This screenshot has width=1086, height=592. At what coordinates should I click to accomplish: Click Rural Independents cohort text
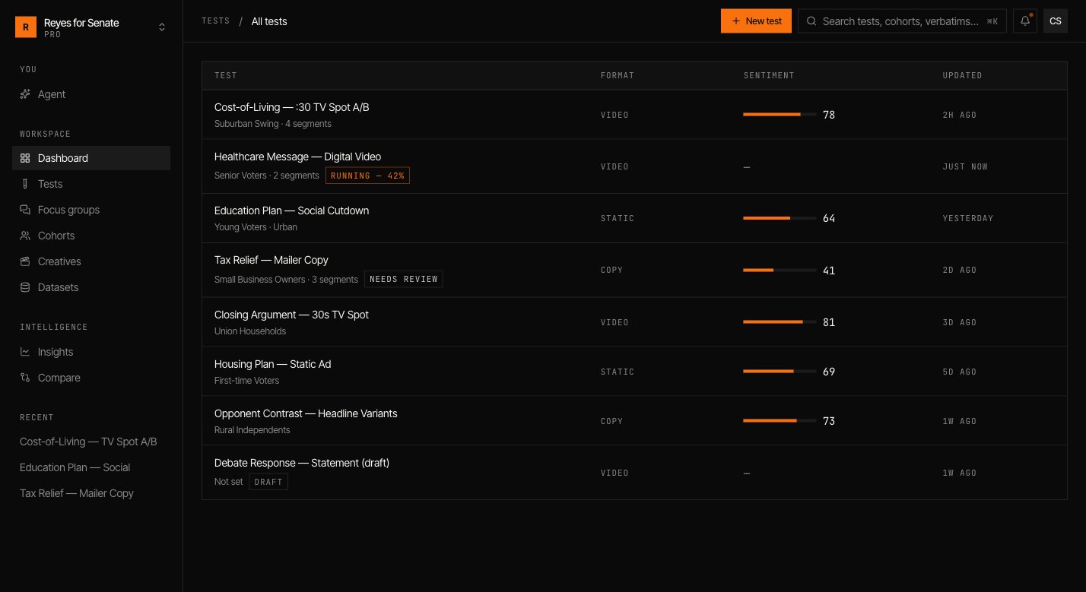pos(252,430)
